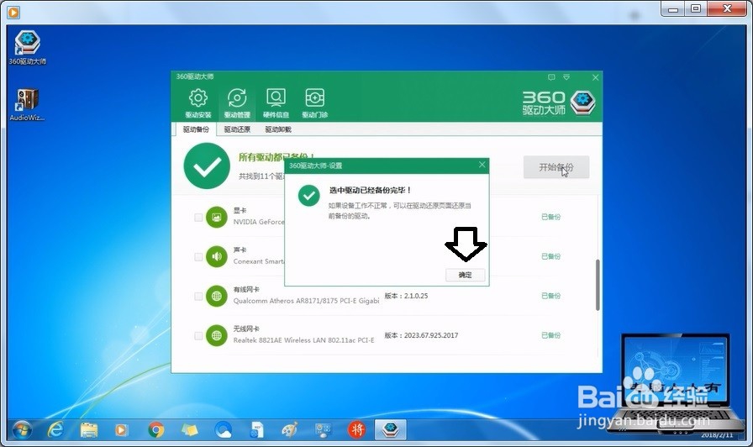
Task: Click the driver list vertical scrollbar
Action: [598, 285]
